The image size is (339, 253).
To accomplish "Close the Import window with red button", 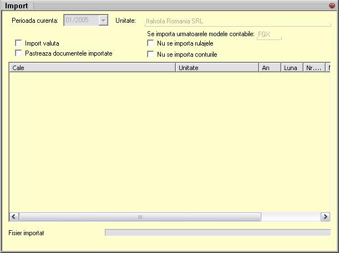I will tap(332, 6).
